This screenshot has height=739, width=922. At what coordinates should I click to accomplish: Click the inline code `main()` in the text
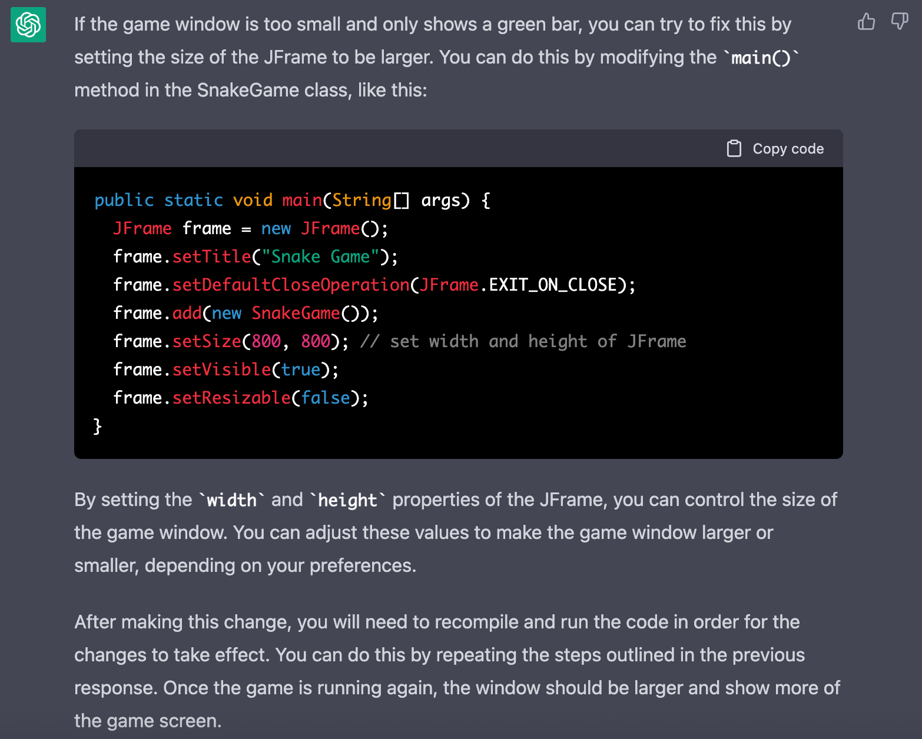click(762, 56)
